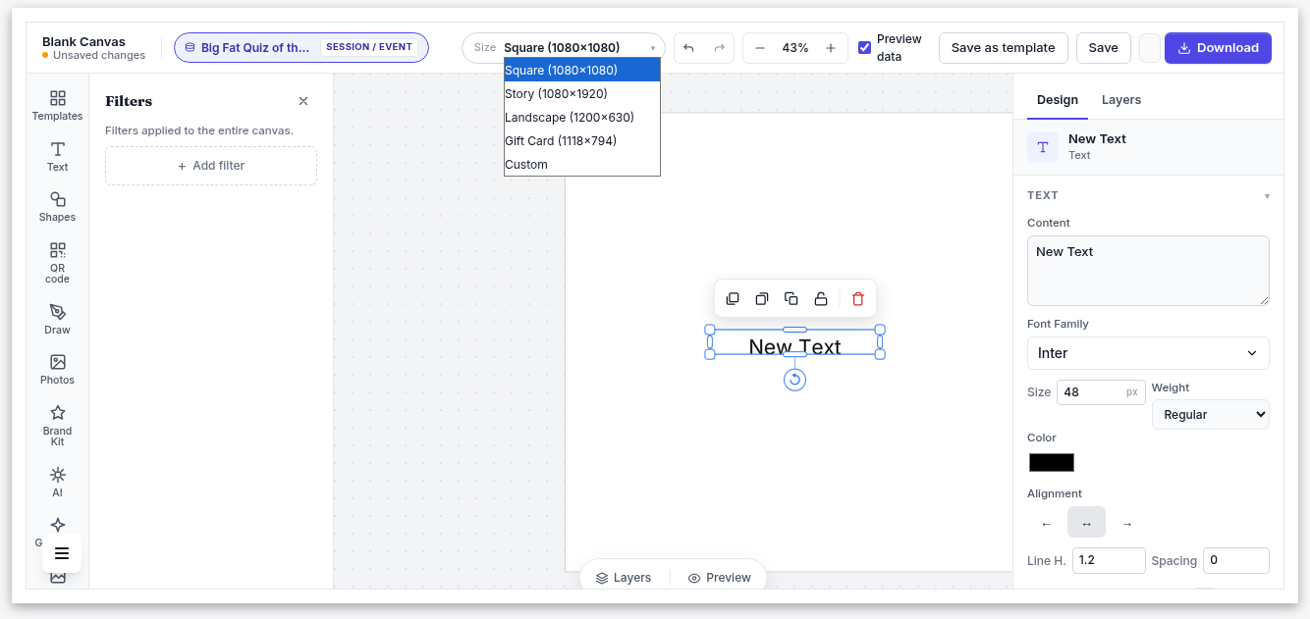
Task: Open Layers from the bottom bar
Action: [x=624, y=578]
